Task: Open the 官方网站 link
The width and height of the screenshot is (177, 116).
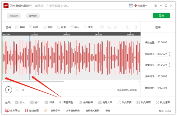Action: coord(12,111)
